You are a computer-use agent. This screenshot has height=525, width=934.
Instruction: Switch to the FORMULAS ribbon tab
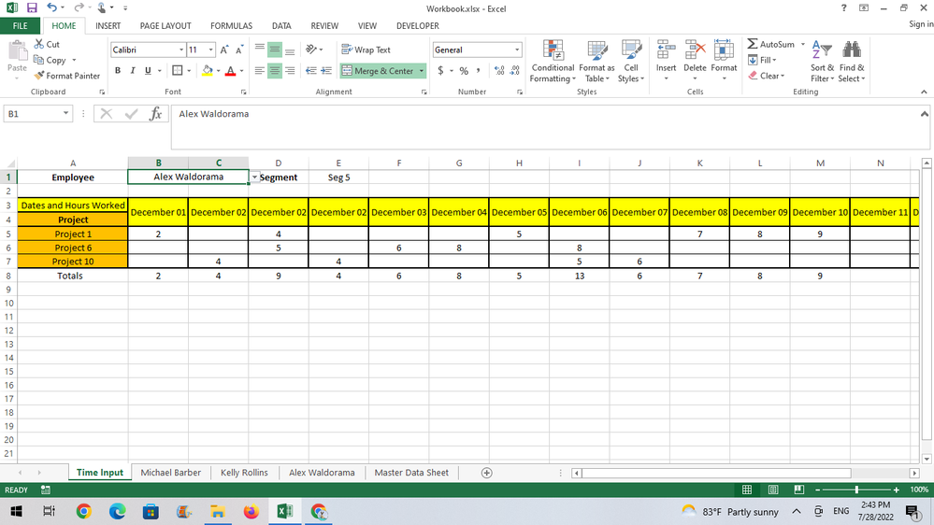coord(231,25)
